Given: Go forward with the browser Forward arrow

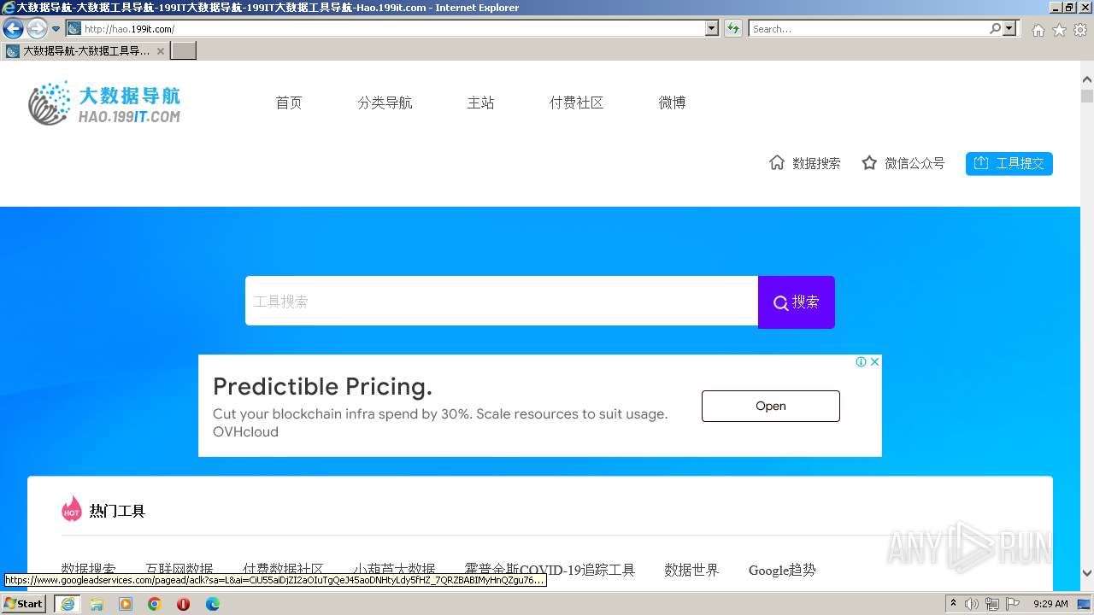Looking at the screenshot, I should [37, 28].
